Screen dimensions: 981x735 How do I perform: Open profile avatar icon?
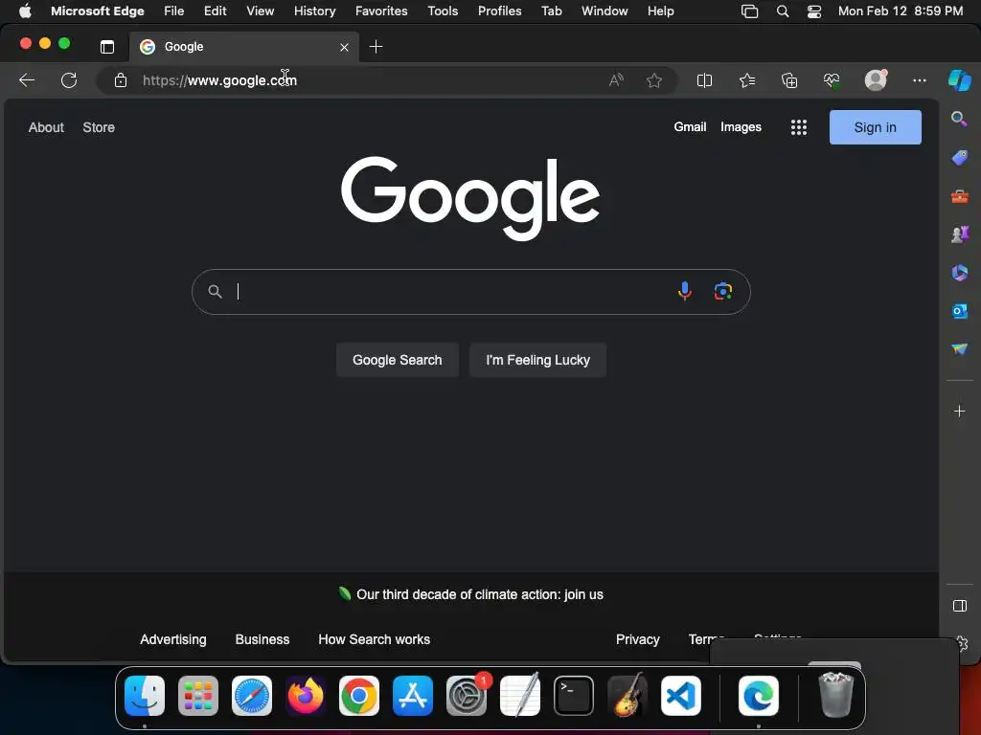[x=876, y=80]
